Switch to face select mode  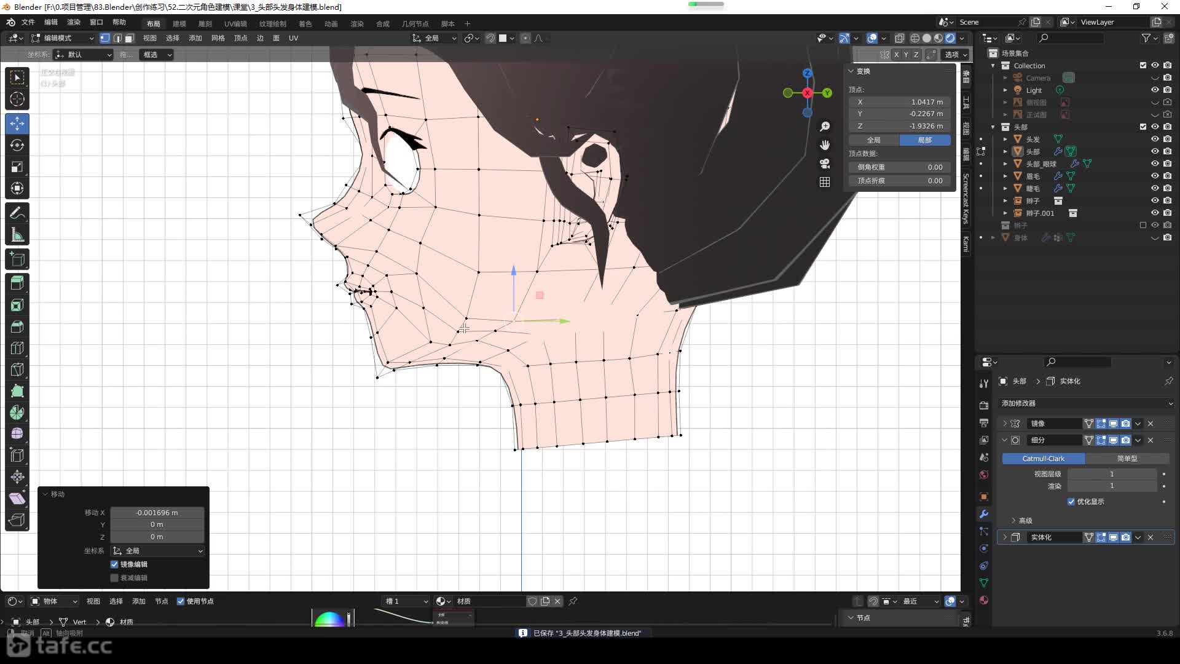point(129,38)
